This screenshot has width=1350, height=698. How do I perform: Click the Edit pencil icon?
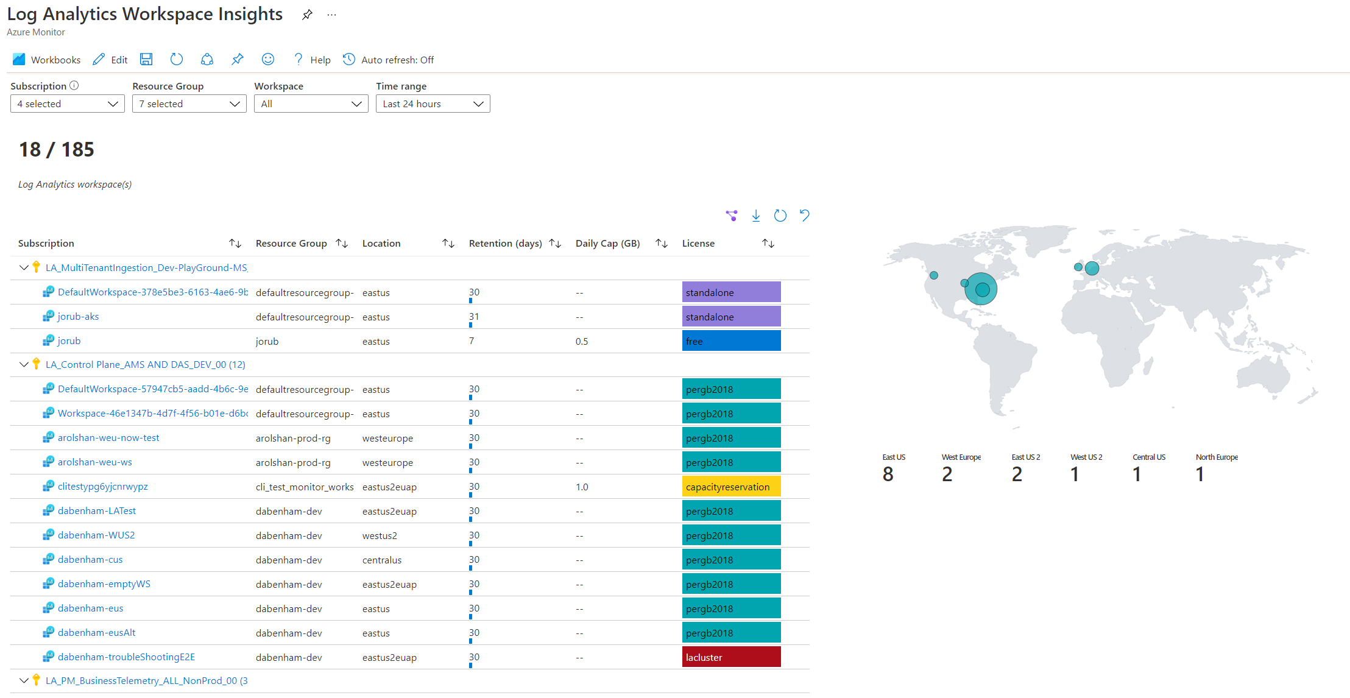point(100,60)
